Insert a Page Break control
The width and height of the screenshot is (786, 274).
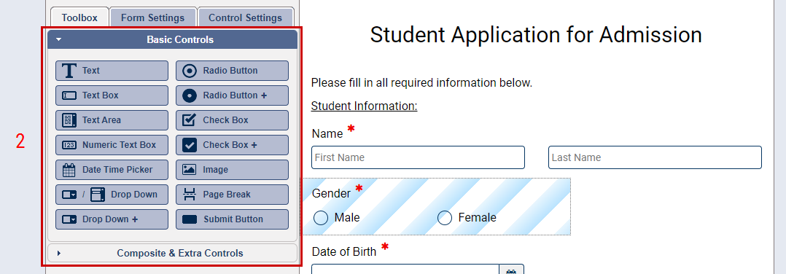click(232, 195)
